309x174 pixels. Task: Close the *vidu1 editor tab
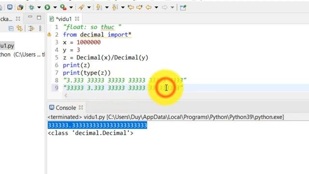pyautogui.click(x=77, y=19)
